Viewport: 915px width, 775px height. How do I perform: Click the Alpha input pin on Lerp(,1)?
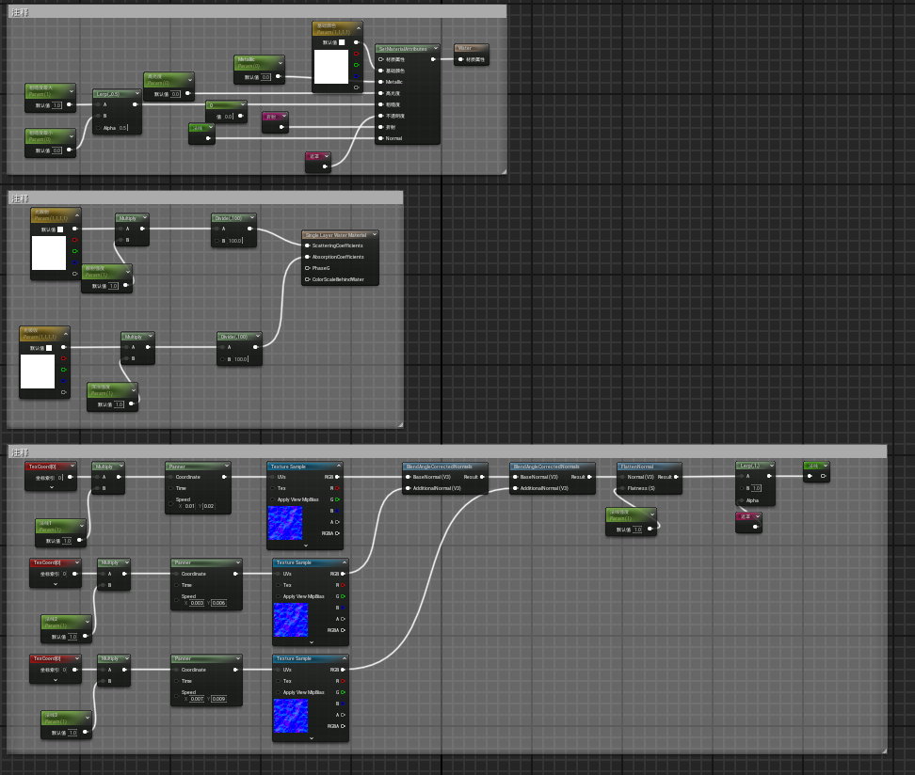tap(742, 500)
